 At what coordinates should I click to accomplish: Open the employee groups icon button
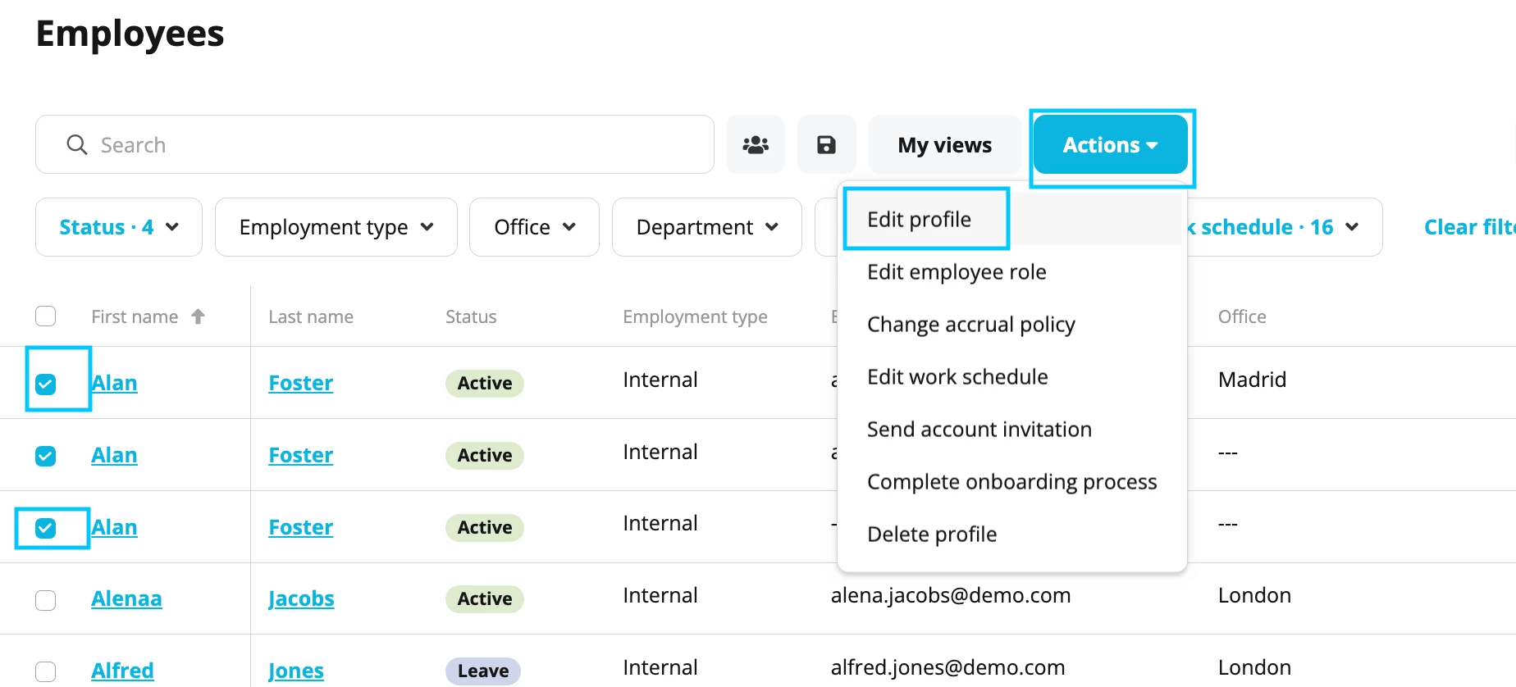click(756, 145)
